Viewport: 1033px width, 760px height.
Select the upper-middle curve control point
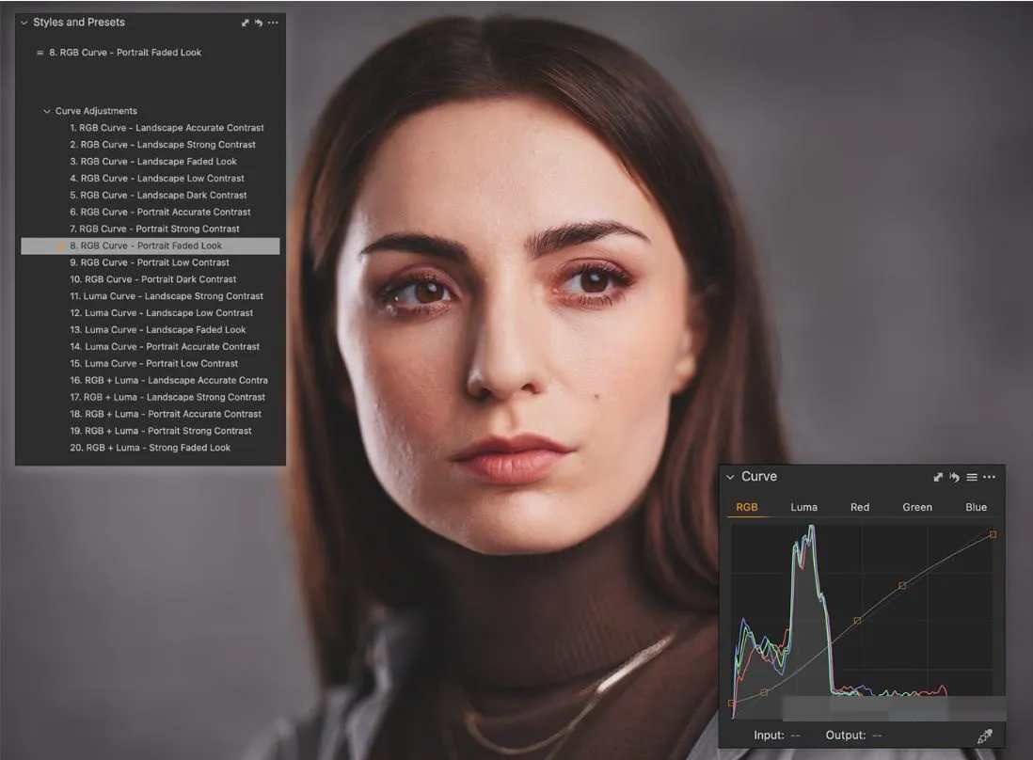pyautogui.click(x=902, y=585)
